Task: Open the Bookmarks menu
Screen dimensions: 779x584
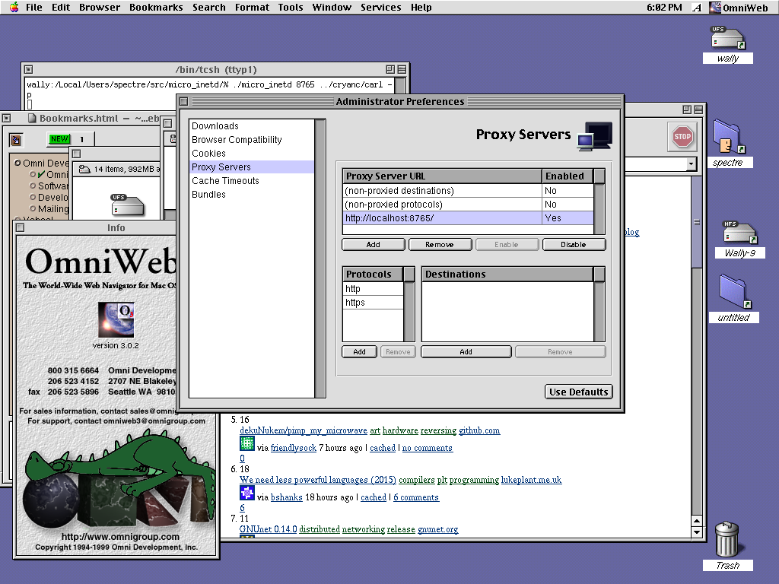Action: [x=156, y=7]
